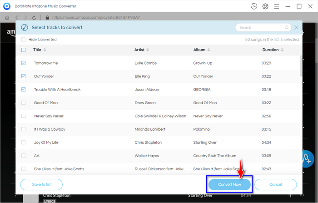Click the music note dialog icon
The image size is (318, 203).
coord(25,27)
